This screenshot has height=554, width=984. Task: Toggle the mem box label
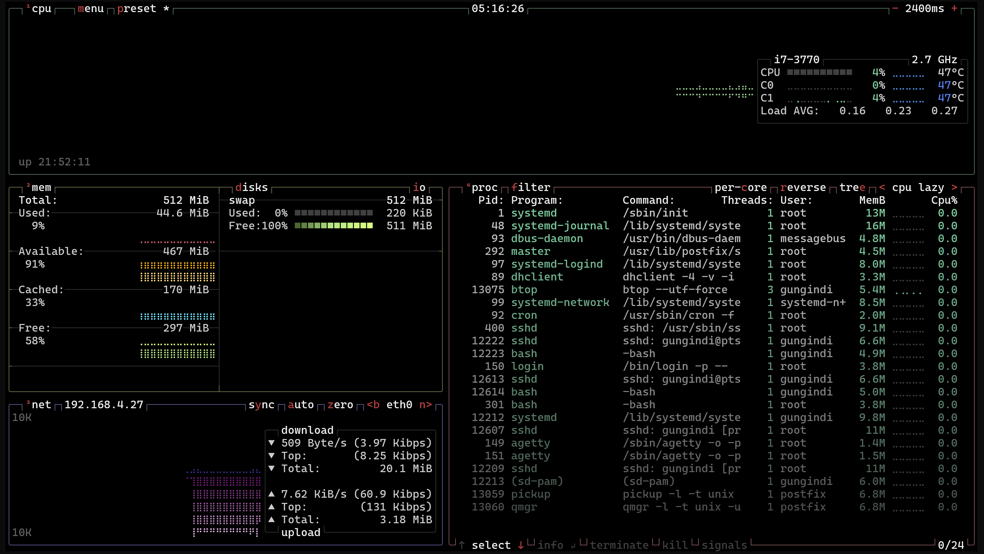click(x=38, y=188)
